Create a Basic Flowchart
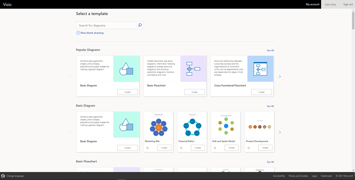This screenshot has height=180, width=355. (194, 92)
